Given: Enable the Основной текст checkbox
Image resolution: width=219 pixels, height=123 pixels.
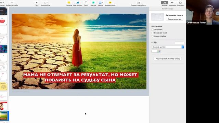Looking at the screenshot, I should tap(153, 33).
